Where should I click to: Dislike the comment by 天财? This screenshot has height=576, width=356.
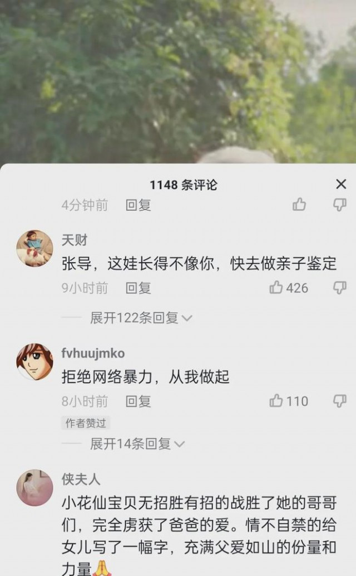[339, 288]
